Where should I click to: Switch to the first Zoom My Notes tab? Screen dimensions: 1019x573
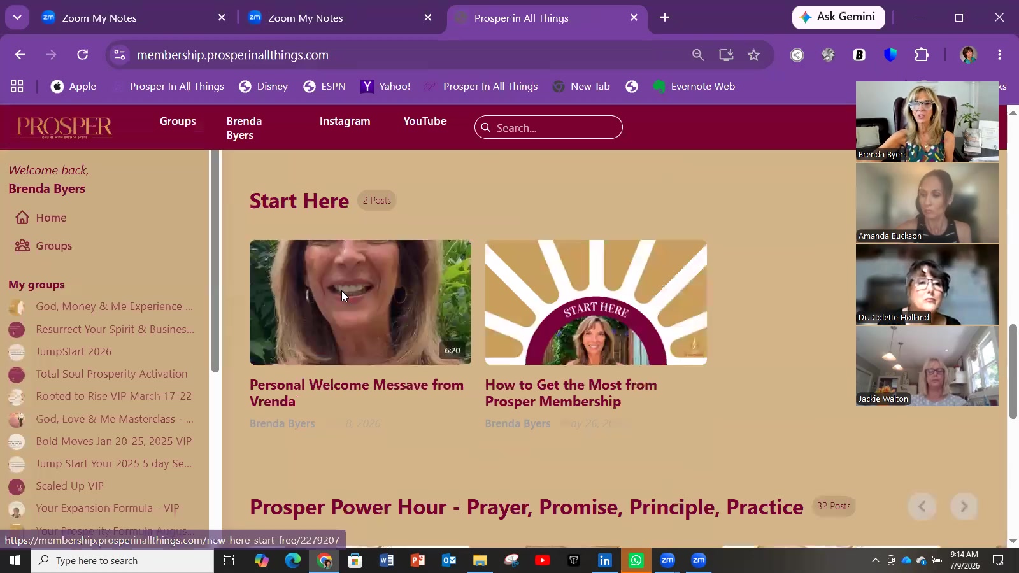[x=134, y=18]
